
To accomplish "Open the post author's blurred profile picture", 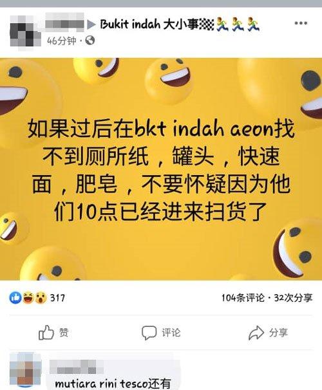I will (x=26, y=32).
